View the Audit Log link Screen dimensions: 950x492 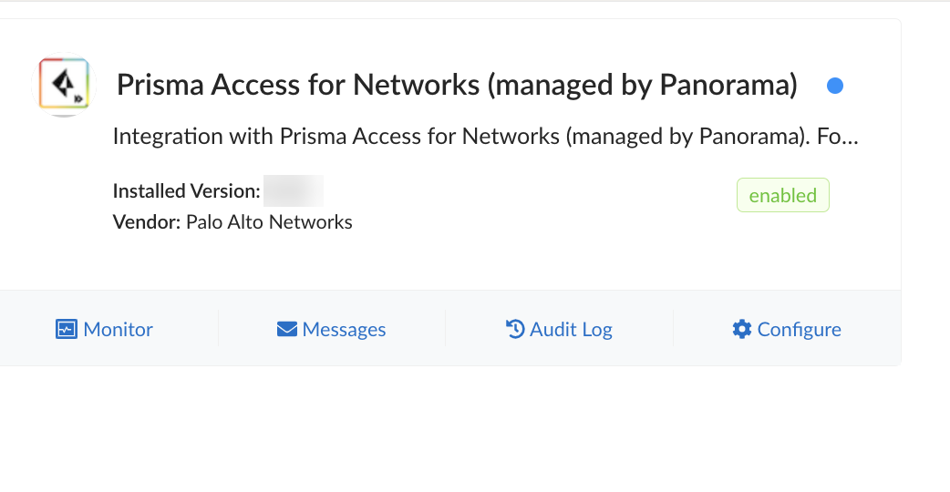(x=571, y=330)
